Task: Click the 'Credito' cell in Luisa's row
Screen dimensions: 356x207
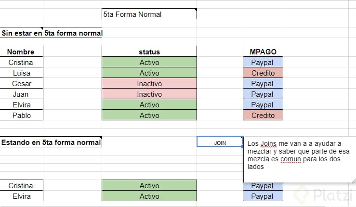Action: point(263,73)
